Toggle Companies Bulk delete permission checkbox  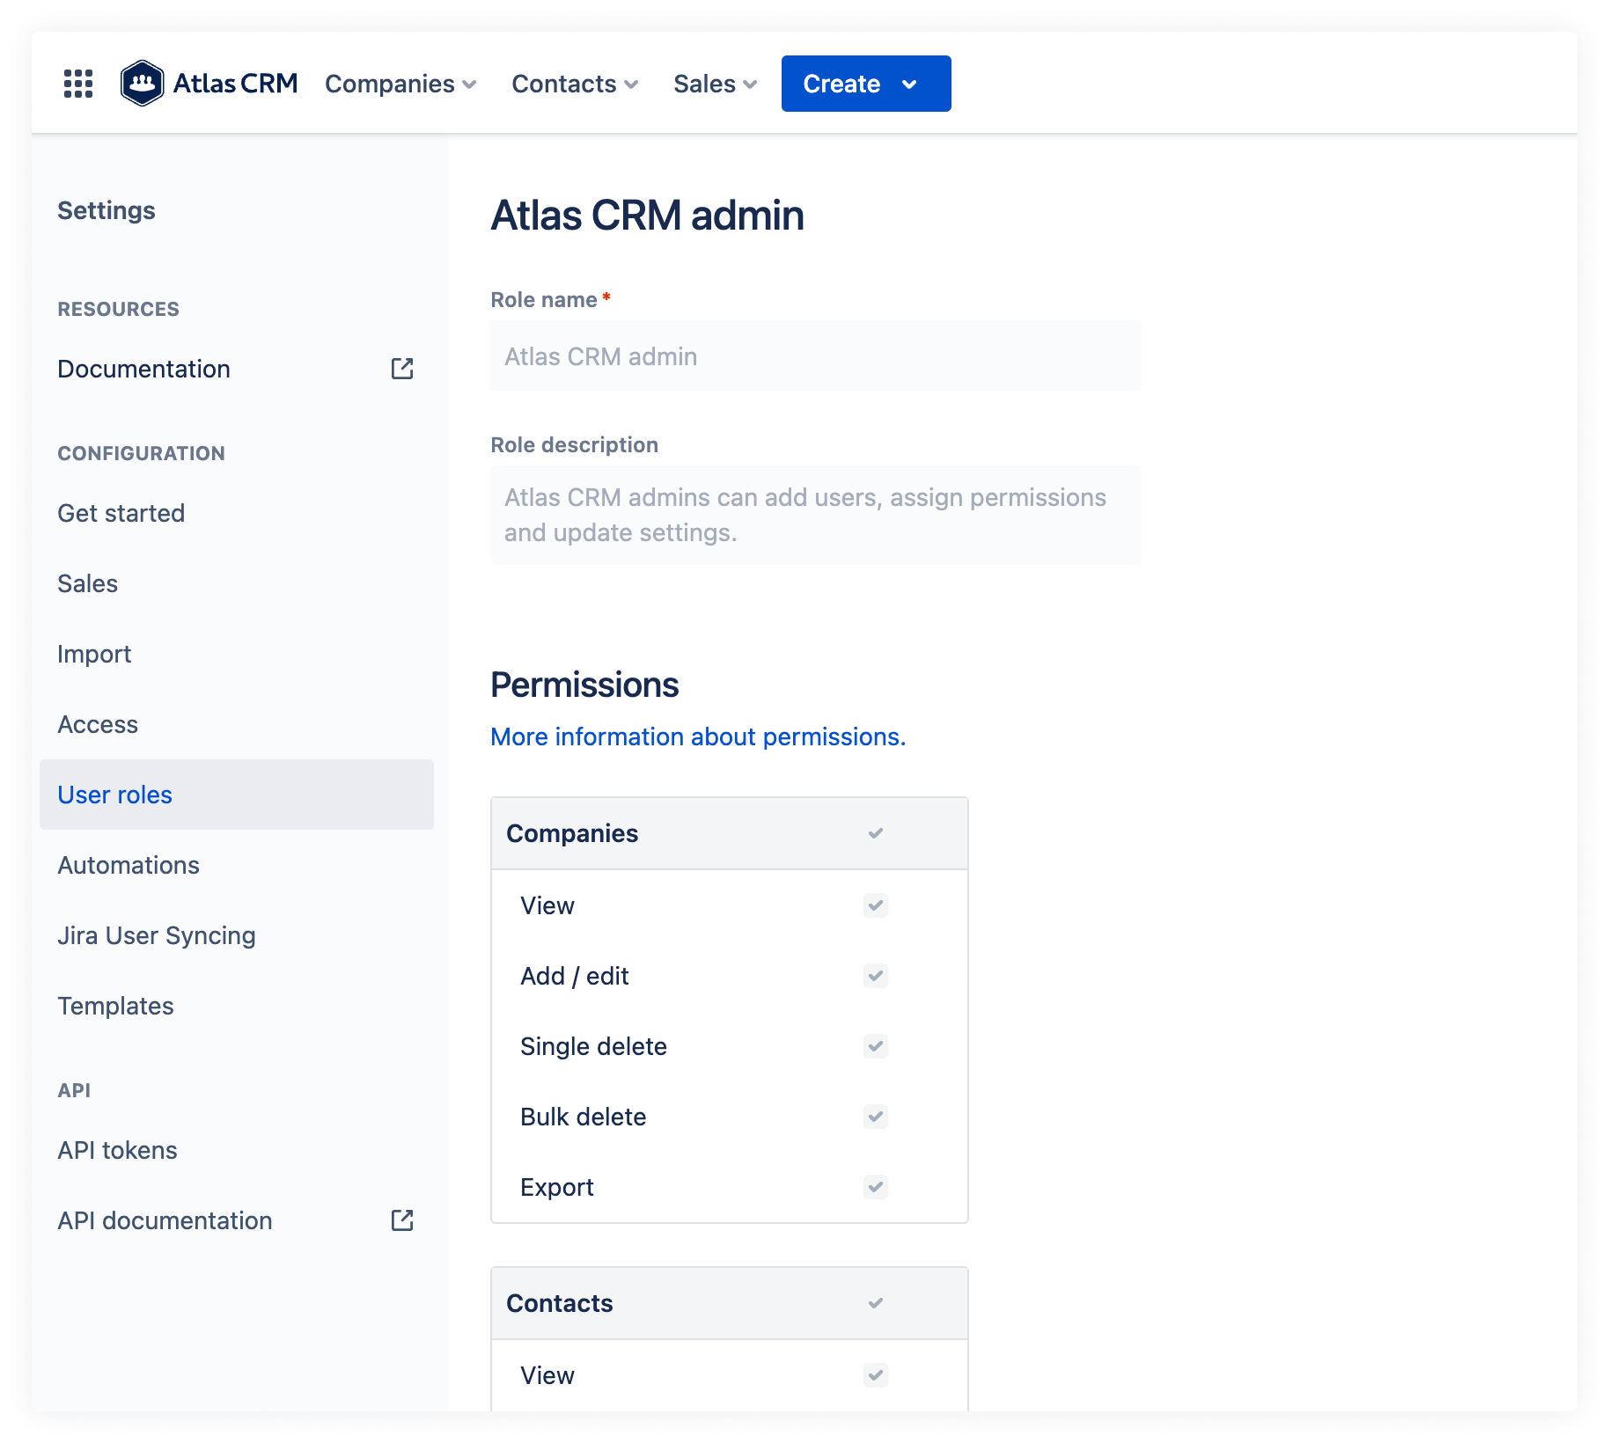tap(875, 1117)
